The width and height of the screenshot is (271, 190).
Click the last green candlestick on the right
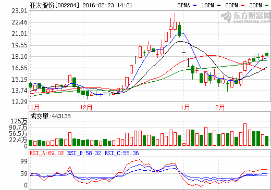[x=267, y=54]
